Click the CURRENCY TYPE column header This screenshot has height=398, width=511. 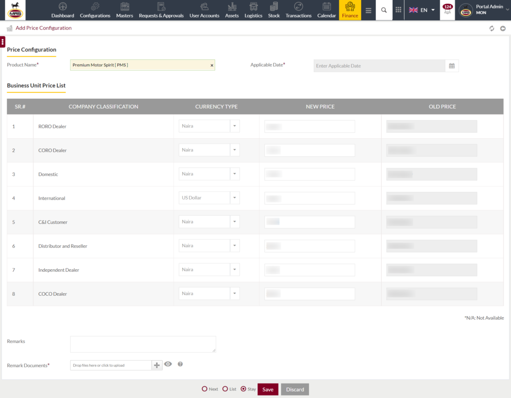click(x=217, y=107)
